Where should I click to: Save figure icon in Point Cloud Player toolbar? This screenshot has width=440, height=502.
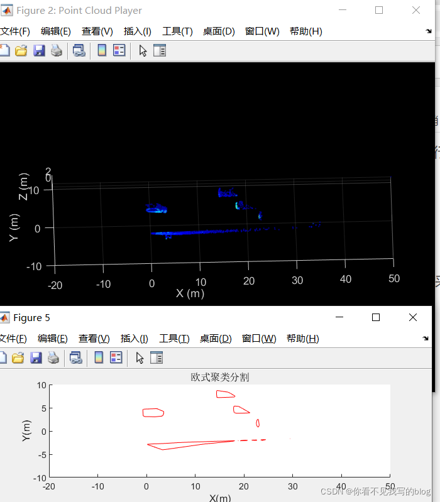39,51
